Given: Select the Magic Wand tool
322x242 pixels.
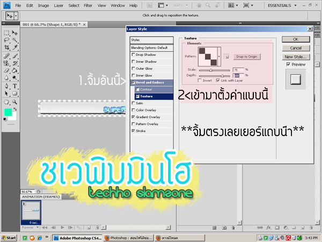Looking at the screenshot, I should (x=14, y=40).
